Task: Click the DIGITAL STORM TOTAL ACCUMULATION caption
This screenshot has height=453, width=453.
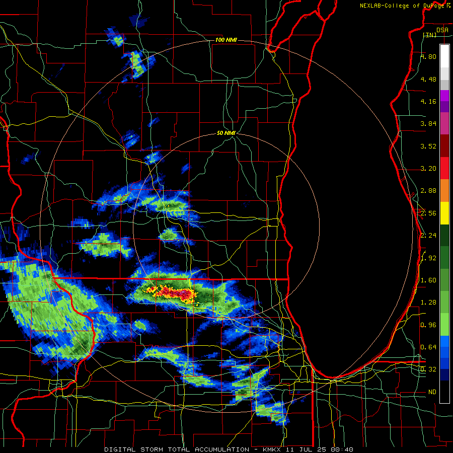Action: tap(177, 449)
